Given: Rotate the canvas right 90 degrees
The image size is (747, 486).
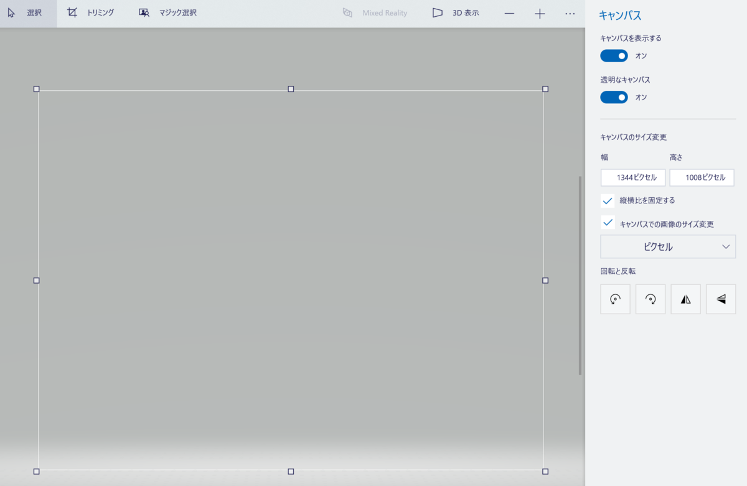Looking at the screenshot, I should (x=651, y=299).
